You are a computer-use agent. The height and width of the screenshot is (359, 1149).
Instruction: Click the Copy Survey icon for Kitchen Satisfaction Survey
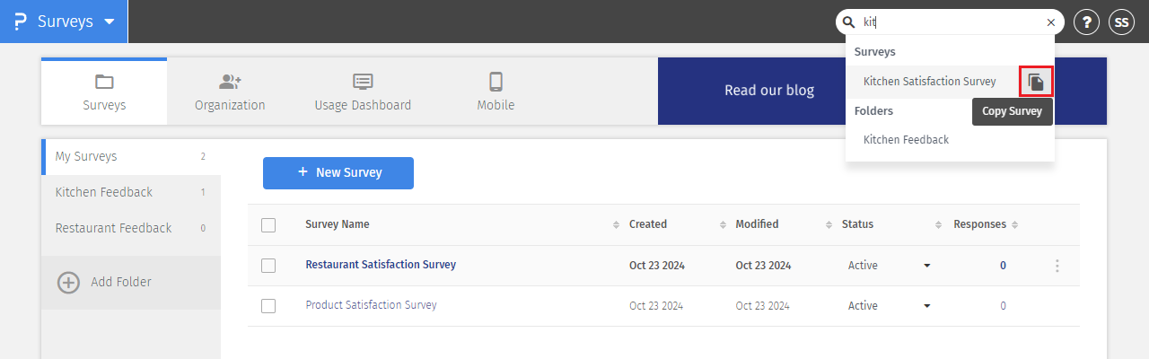[x=1036, y=82]
